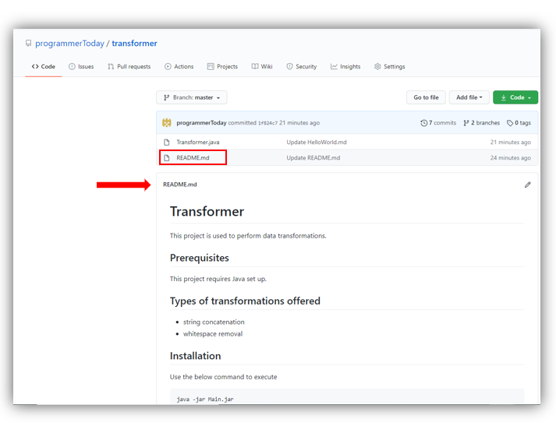Open commit hash 1f824c7
Screen dimensions: 556x433
pos(267,123)
